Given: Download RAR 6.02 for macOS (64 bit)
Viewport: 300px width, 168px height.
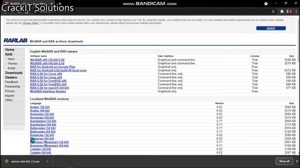Looking at the screenshot, I should (x=50, y=88).
